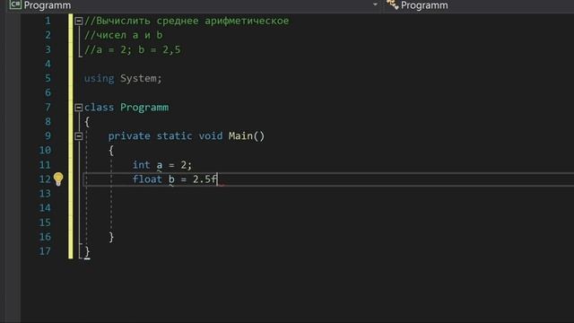Click line number 17 in the gutter
574x323 pixels.
(45, 251)
